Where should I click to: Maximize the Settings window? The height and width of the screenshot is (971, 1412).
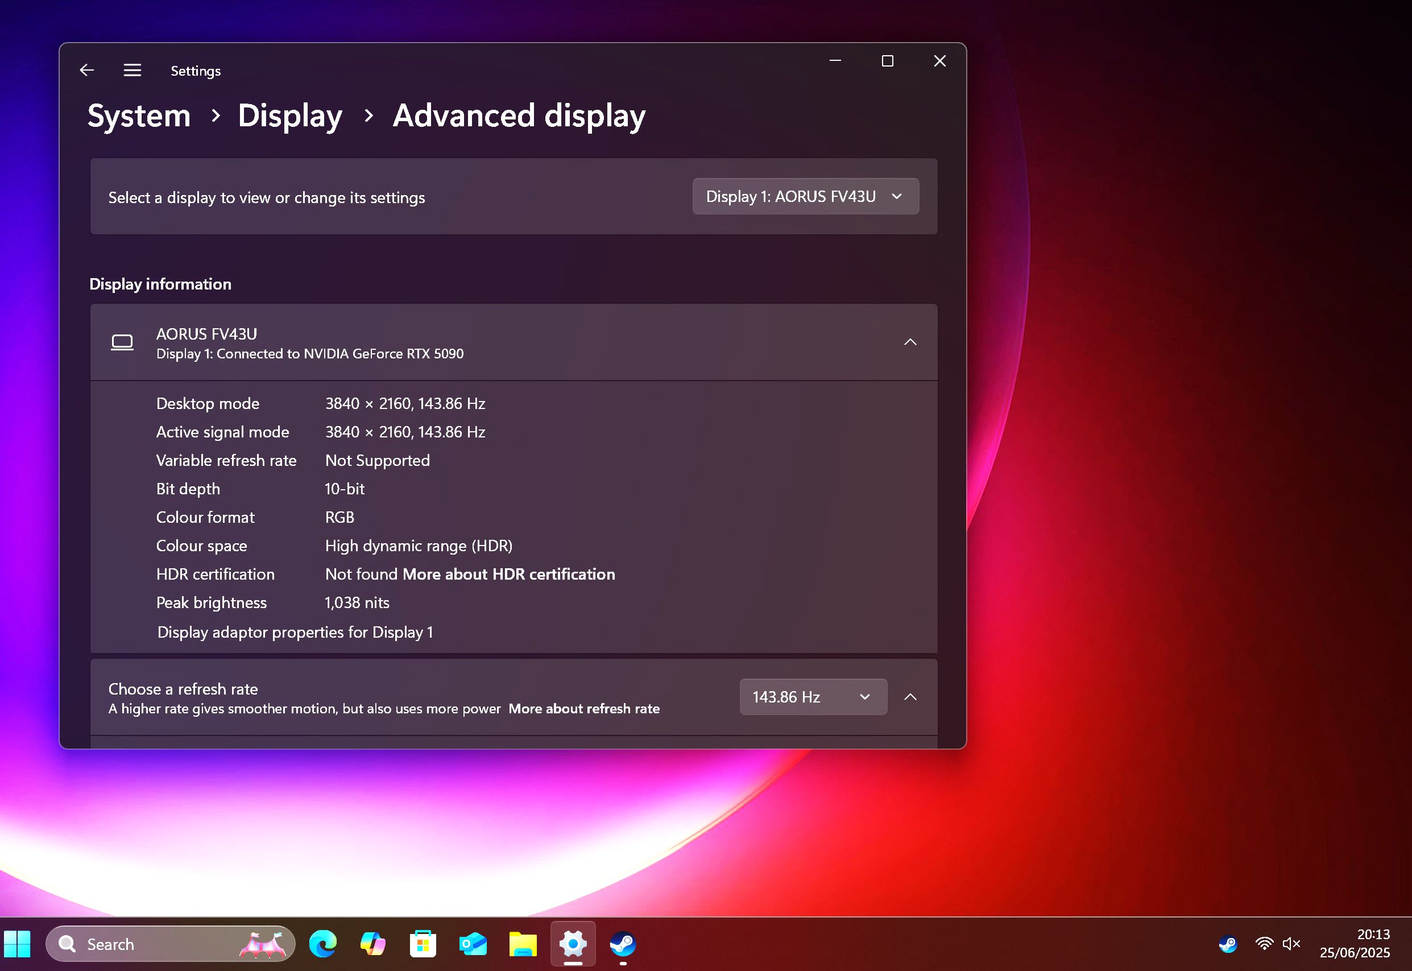pyautogui.click(x=887, y=61)
